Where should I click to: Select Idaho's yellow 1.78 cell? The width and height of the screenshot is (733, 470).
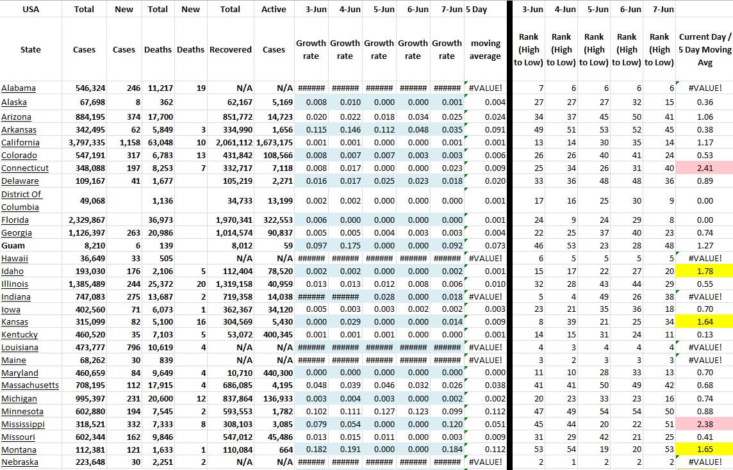[704, 271]
